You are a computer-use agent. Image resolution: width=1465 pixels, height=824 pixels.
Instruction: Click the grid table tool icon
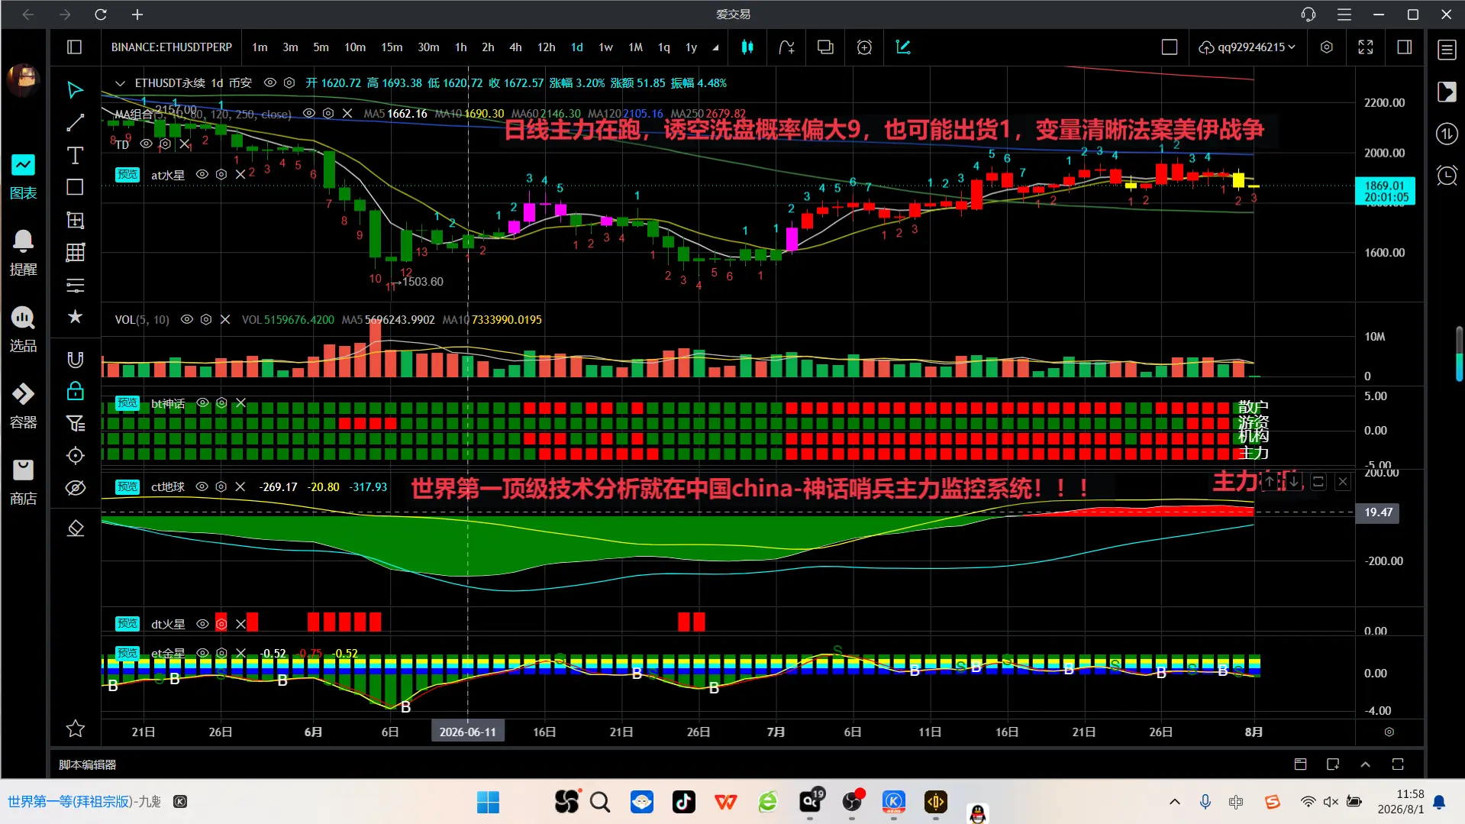(x=75, y=253)
